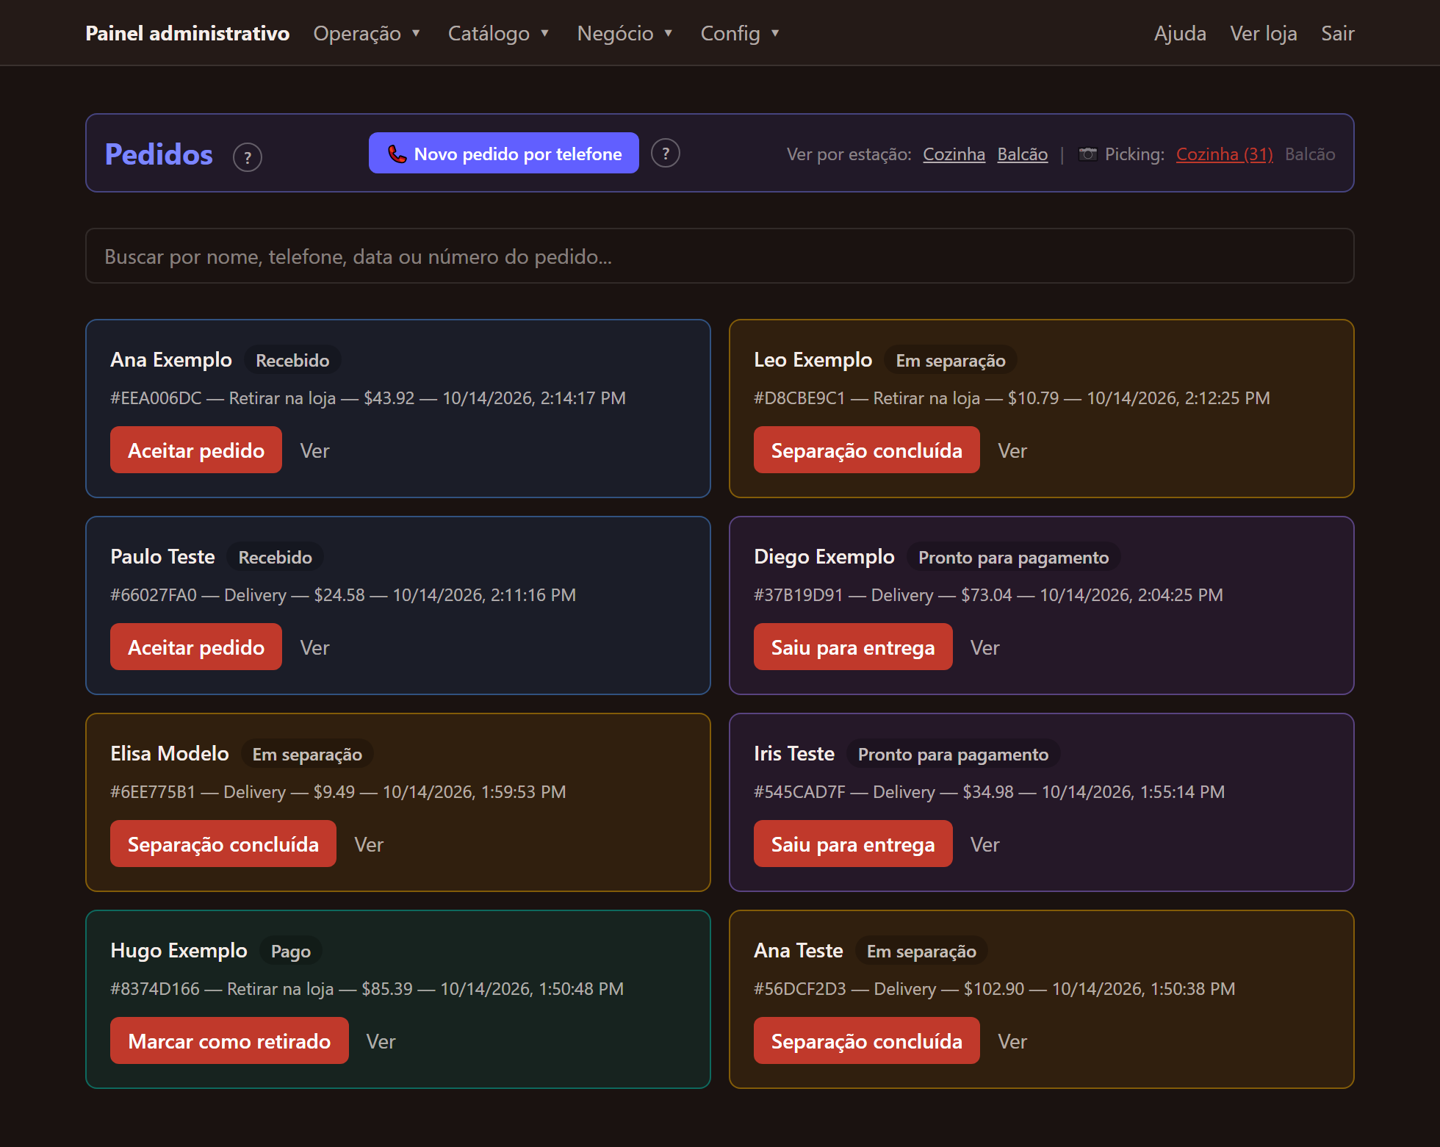The width and height of the screenshot is (1440, 1147).
Task: Mark Leo Exemplo separation completed
Action: click(x=867, y=450)
